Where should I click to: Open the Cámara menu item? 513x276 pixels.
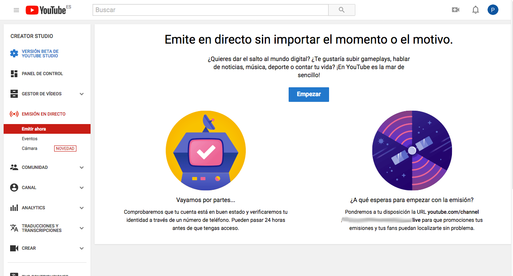[x=30, y=148]
